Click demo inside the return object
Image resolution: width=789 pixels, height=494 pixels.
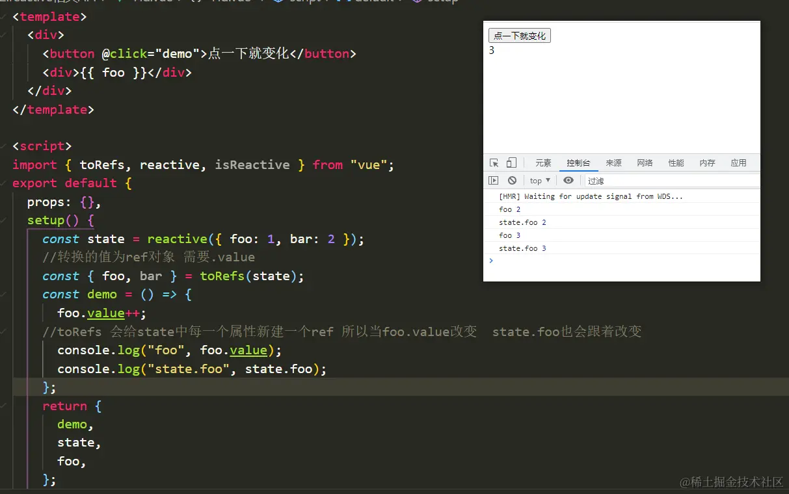72,424
